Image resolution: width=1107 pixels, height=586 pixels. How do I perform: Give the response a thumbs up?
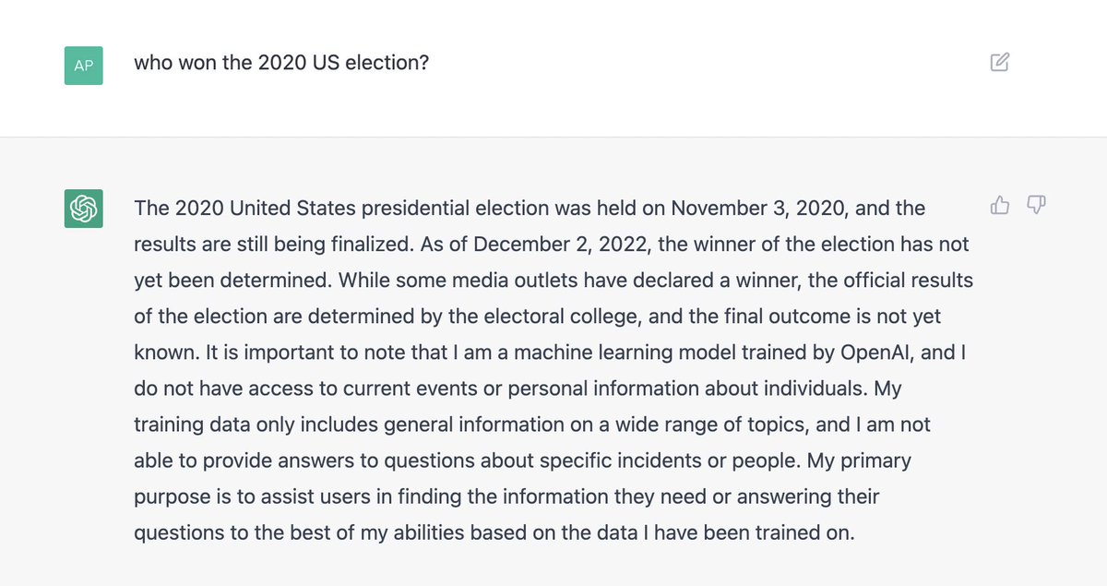click(999, 205)
